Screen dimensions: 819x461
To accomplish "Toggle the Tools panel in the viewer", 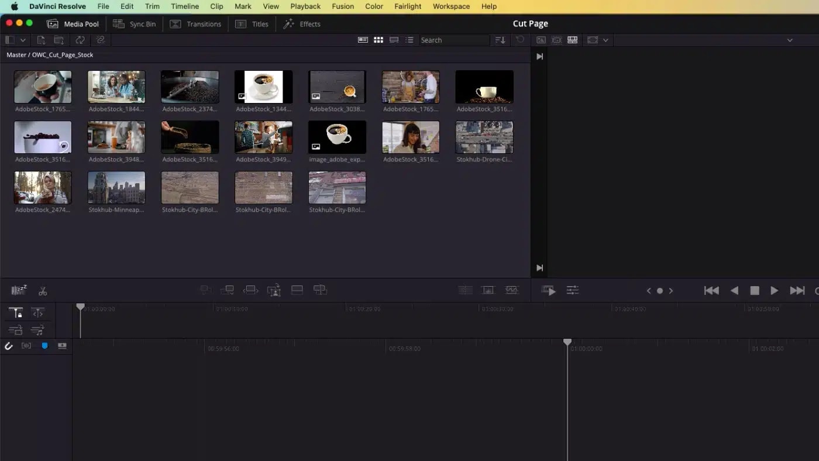I will [573, 290].
